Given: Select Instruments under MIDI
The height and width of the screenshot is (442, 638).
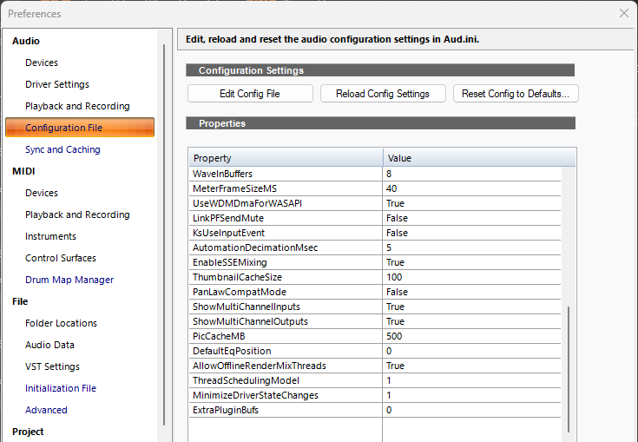Looking at the screenshot, I should click(x=50, y=236).
